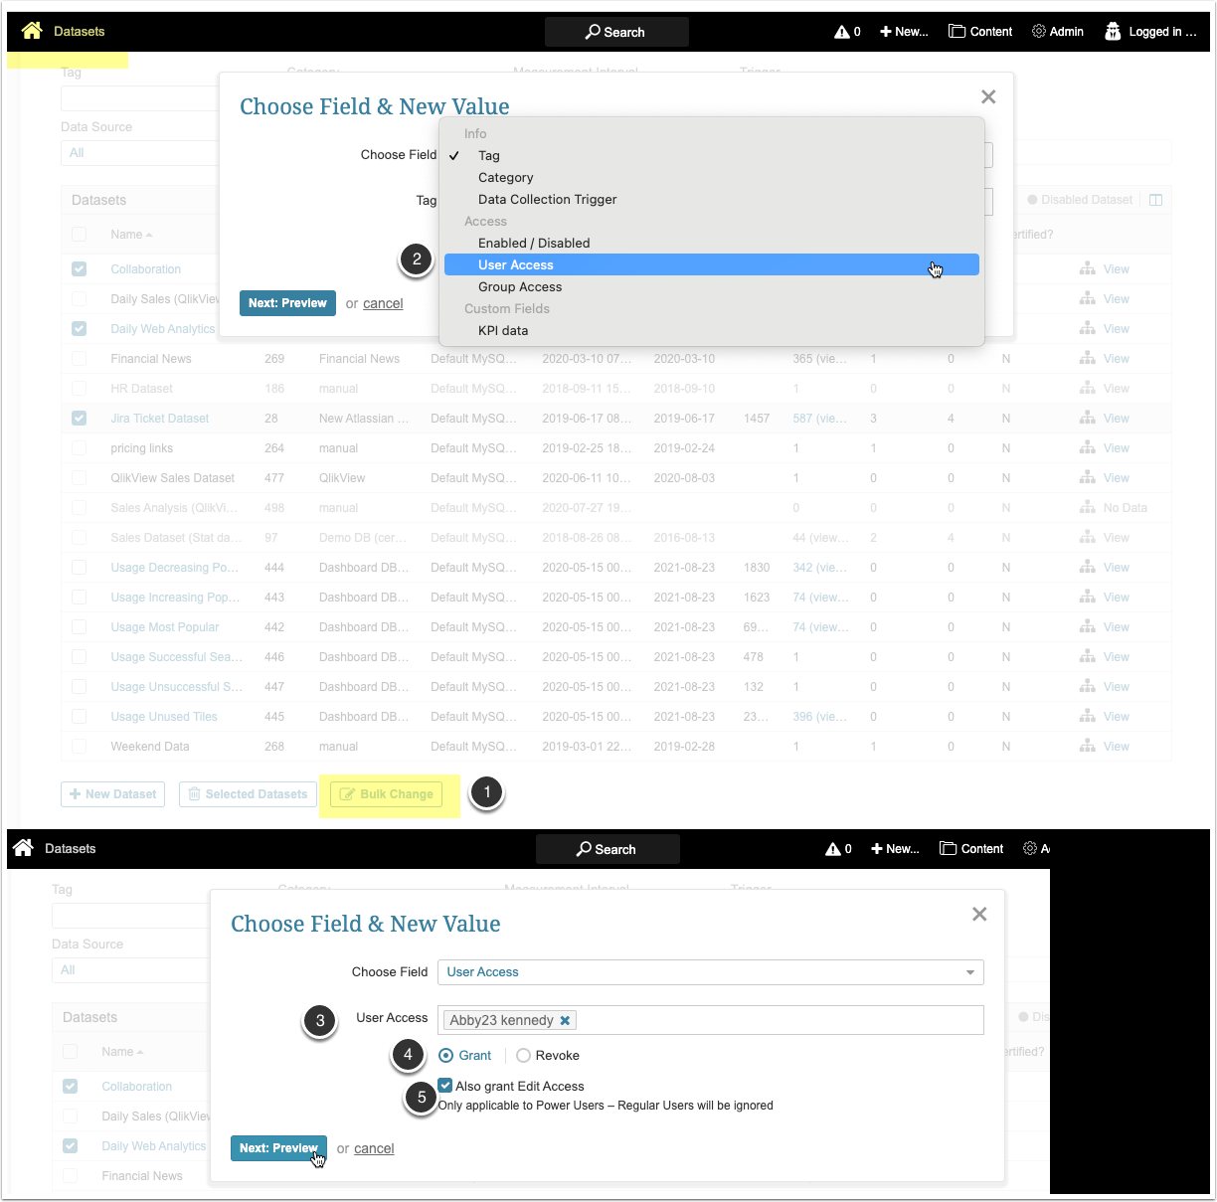Click the Datasets title in top bar
The height and width of the screenshot is (1202, 1217).
80,32
